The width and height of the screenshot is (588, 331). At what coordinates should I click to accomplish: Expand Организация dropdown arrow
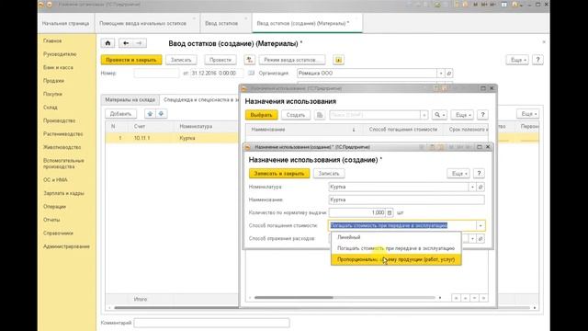441,74
